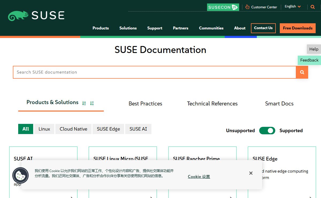This screenshot has height=198, width=321.
Task: Open the Partners menu
Action: tap(181, 28)
